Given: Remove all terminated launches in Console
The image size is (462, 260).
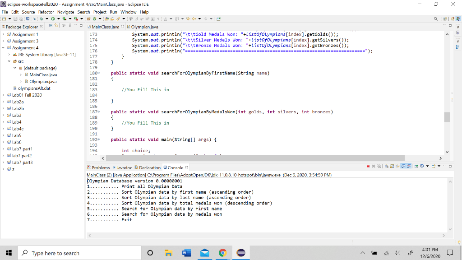Looking at the screenshot, I should point(379,166).
